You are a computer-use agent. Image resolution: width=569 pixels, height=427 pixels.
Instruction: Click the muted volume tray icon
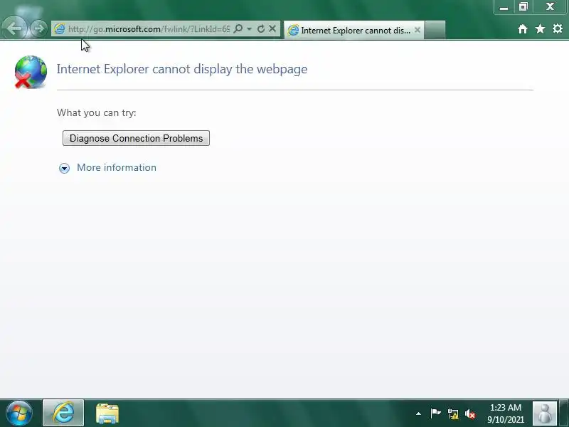click(x=470, y=413)
